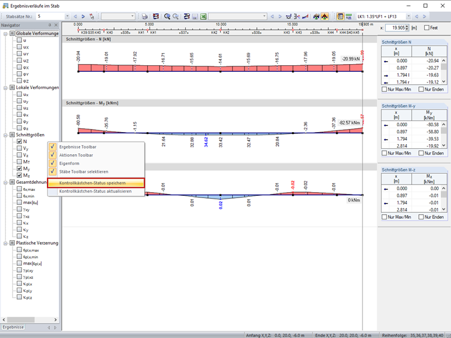Click the N [kN] column header

[x=429, y=51]
